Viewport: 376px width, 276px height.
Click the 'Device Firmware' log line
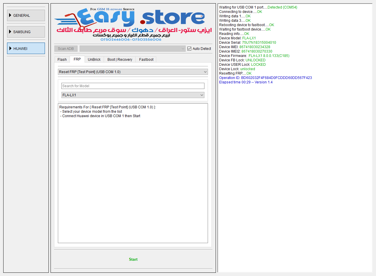(x=254, y=56)
